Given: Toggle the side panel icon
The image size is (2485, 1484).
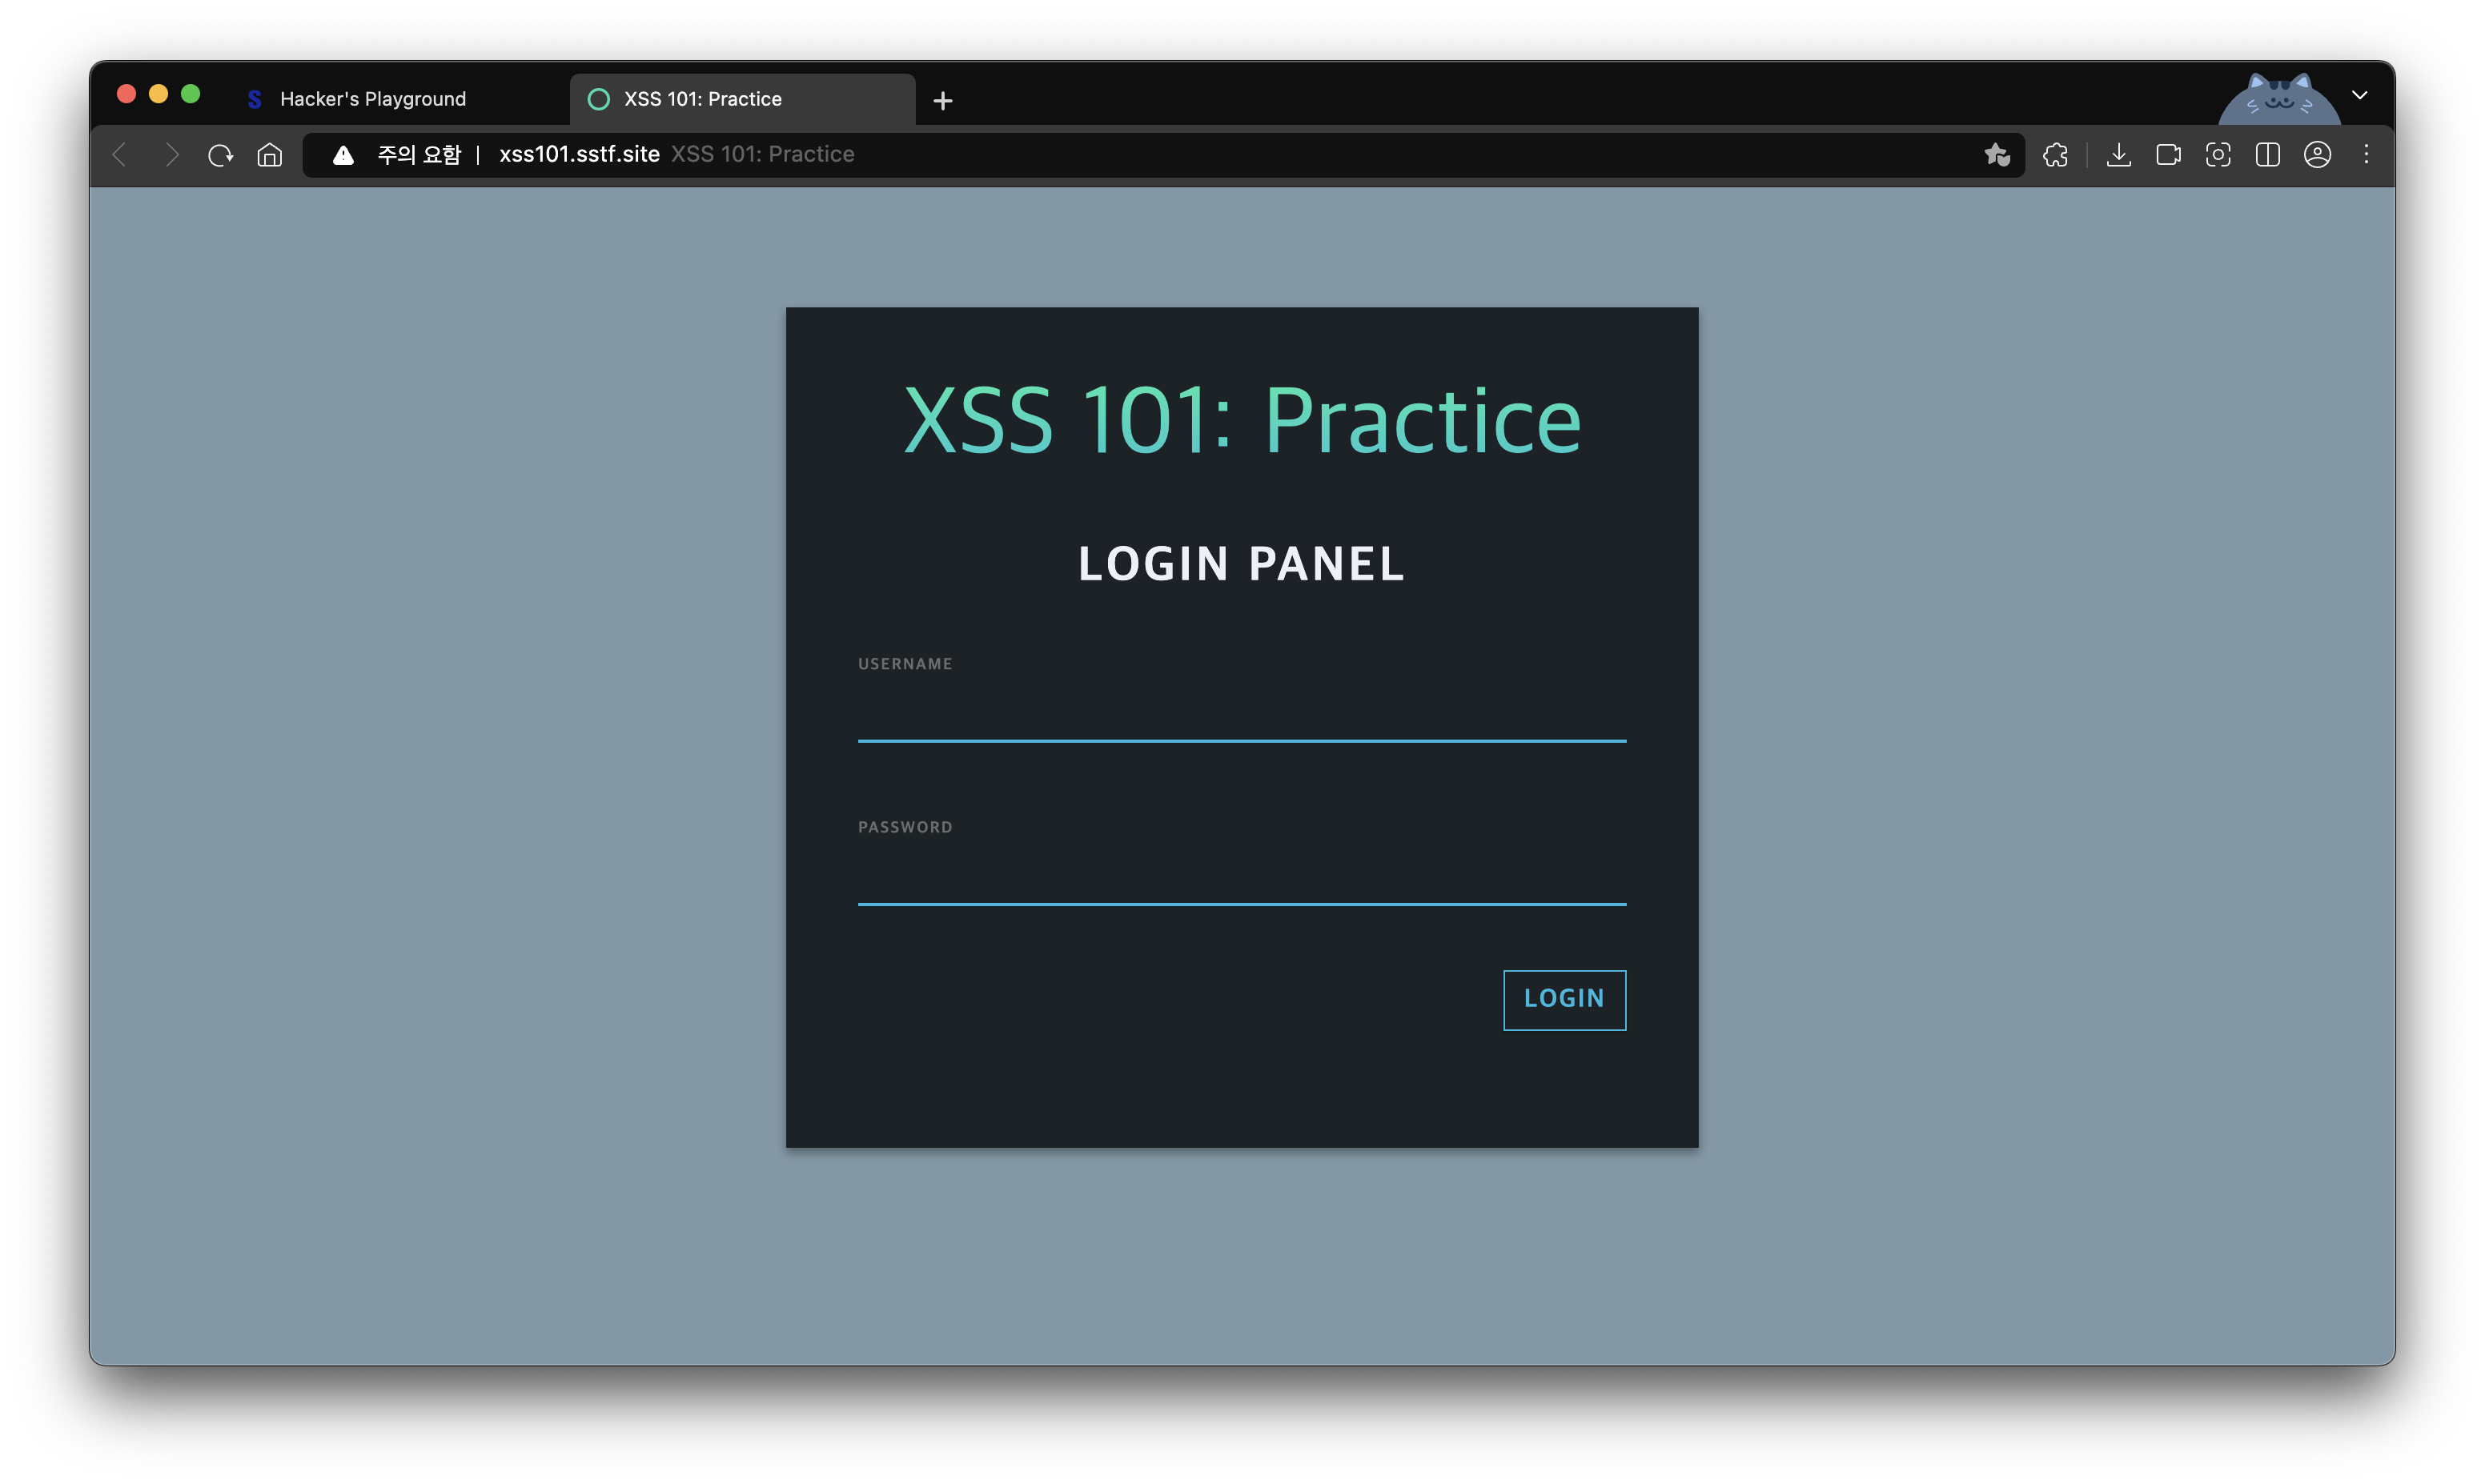Looking at the screenshot, I should pos(2267,155).
